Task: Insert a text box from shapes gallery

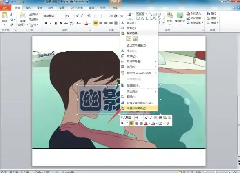Action: pos(138,14)
